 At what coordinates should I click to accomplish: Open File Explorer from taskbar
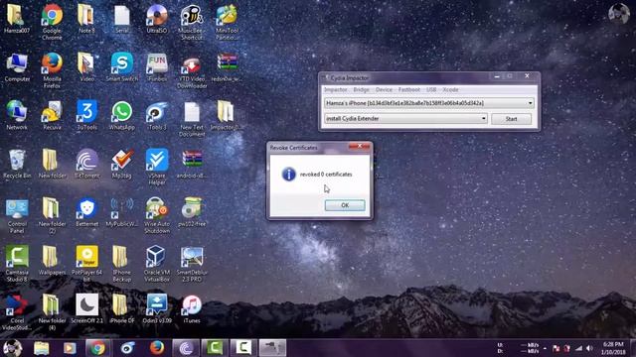click(x=41, y=348)
